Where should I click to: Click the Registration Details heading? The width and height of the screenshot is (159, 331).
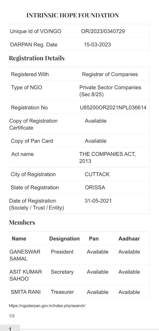click(37, 58)
